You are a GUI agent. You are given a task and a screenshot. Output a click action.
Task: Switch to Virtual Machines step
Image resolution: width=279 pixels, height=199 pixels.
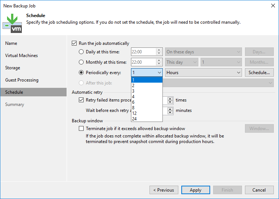coord(21,56)
